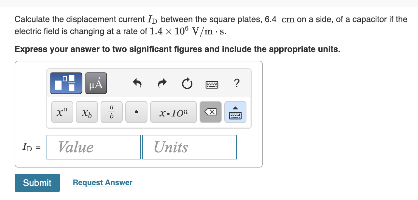Click inside the Units input field
This screenshot has height=200, width=418.
pyautogui.click(x=189, y=147)
